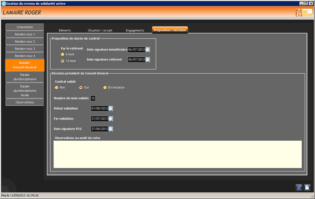Open calendar for Date signature référent
315x199 pixels.
tap(148, 60)
